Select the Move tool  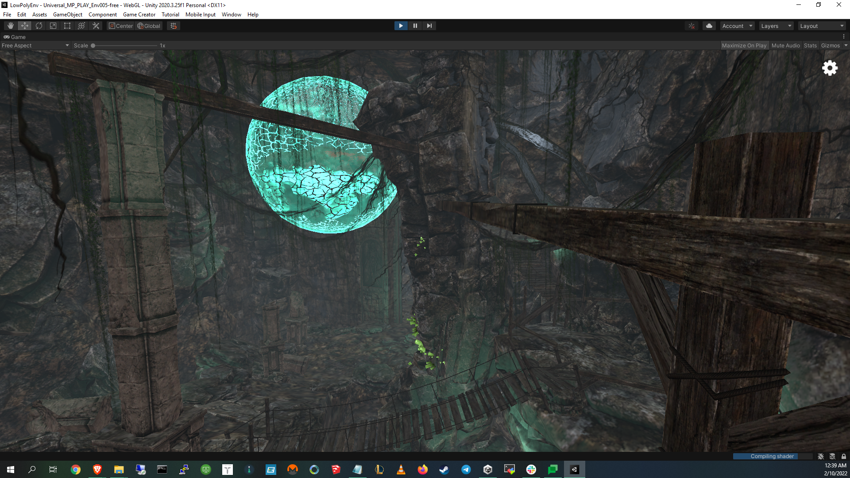point(25,26)
